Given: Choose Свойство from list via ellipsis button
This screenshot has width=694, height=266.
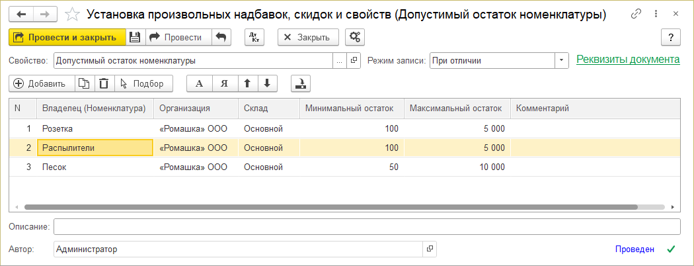Looking at the screenshot, I should (x=340, y=61).
